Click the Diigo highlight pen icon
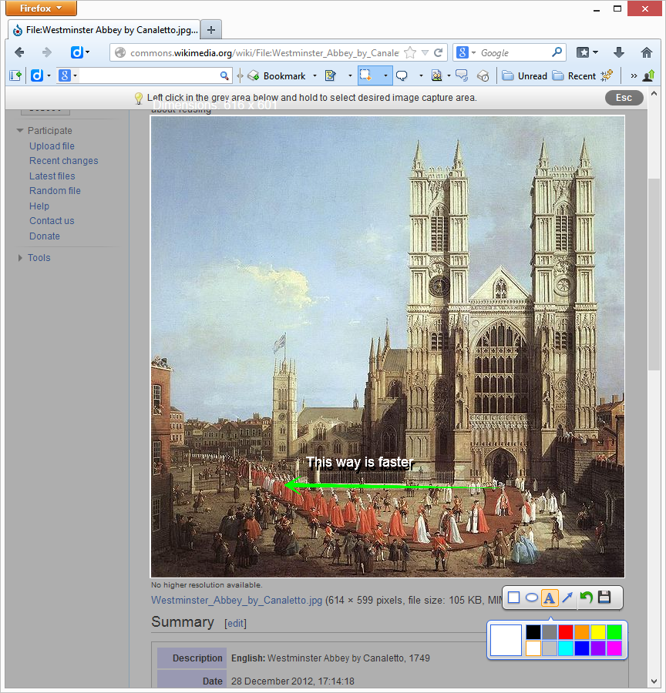 (330, 75)
